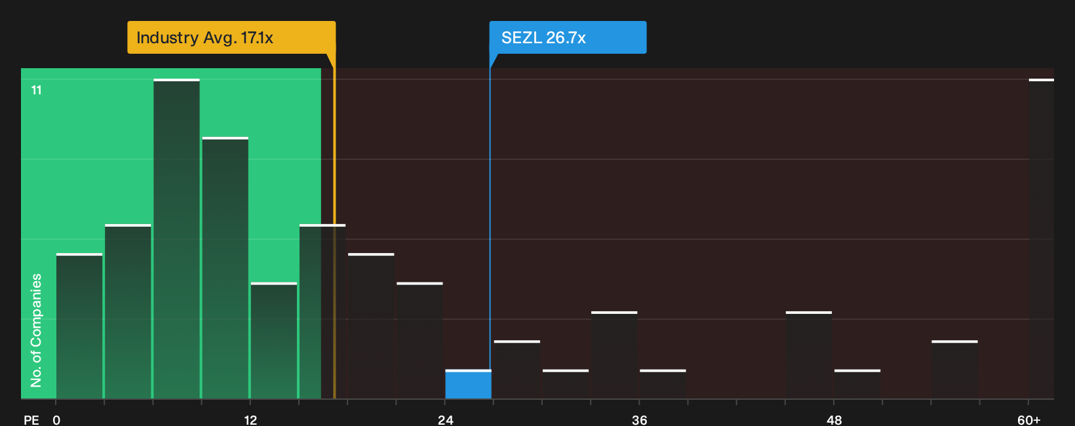This screenshot has width=1075, height=426.
Task: Click the 60+ axis label
Action: click(x=1028, y=419)
